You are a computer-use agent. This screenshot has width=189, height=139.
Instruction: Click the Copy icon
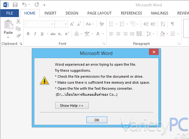18,29
